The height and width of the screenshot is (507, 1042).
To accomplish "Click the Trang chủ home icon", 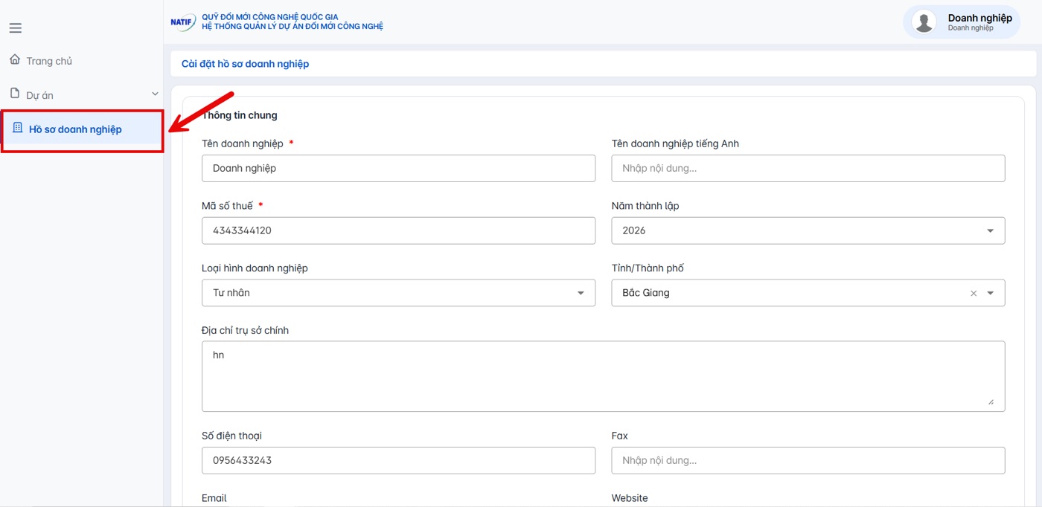I will click(15, 59).
